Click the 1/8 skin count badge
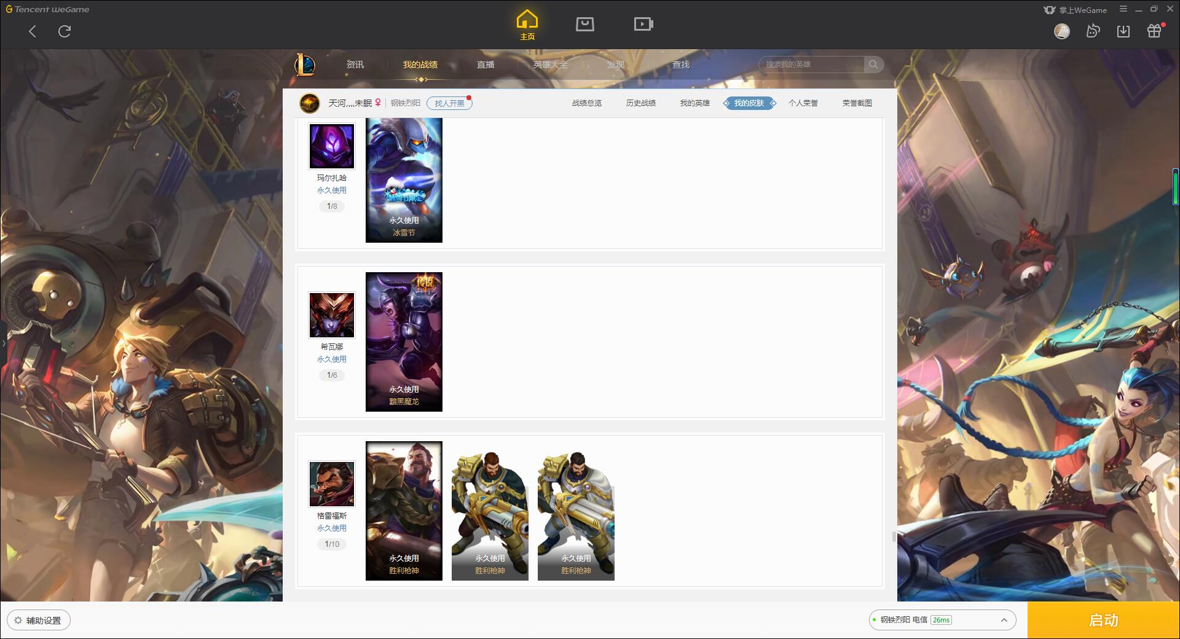 (332, 206)
